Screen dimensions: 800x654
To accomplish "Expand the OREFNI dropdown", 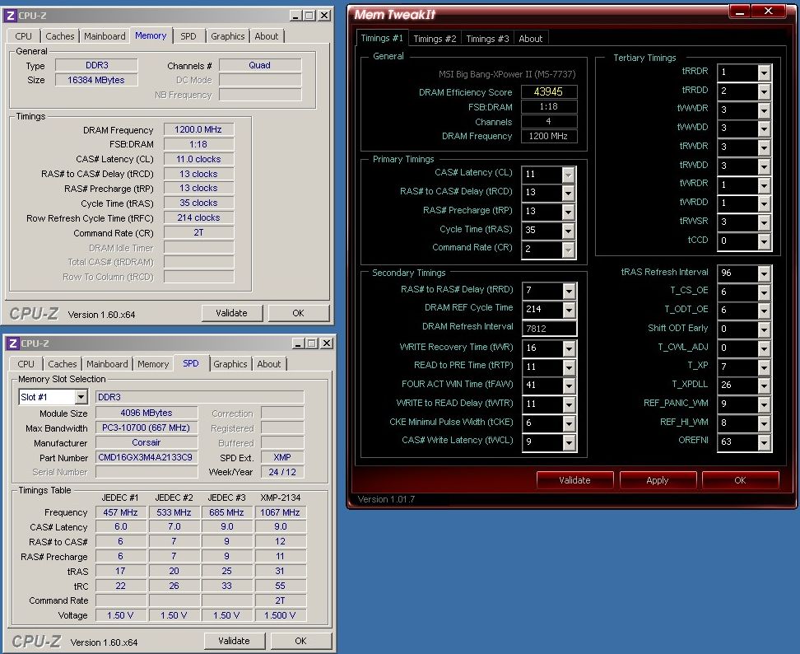I will pyautogui.click(x=764, y=442).
